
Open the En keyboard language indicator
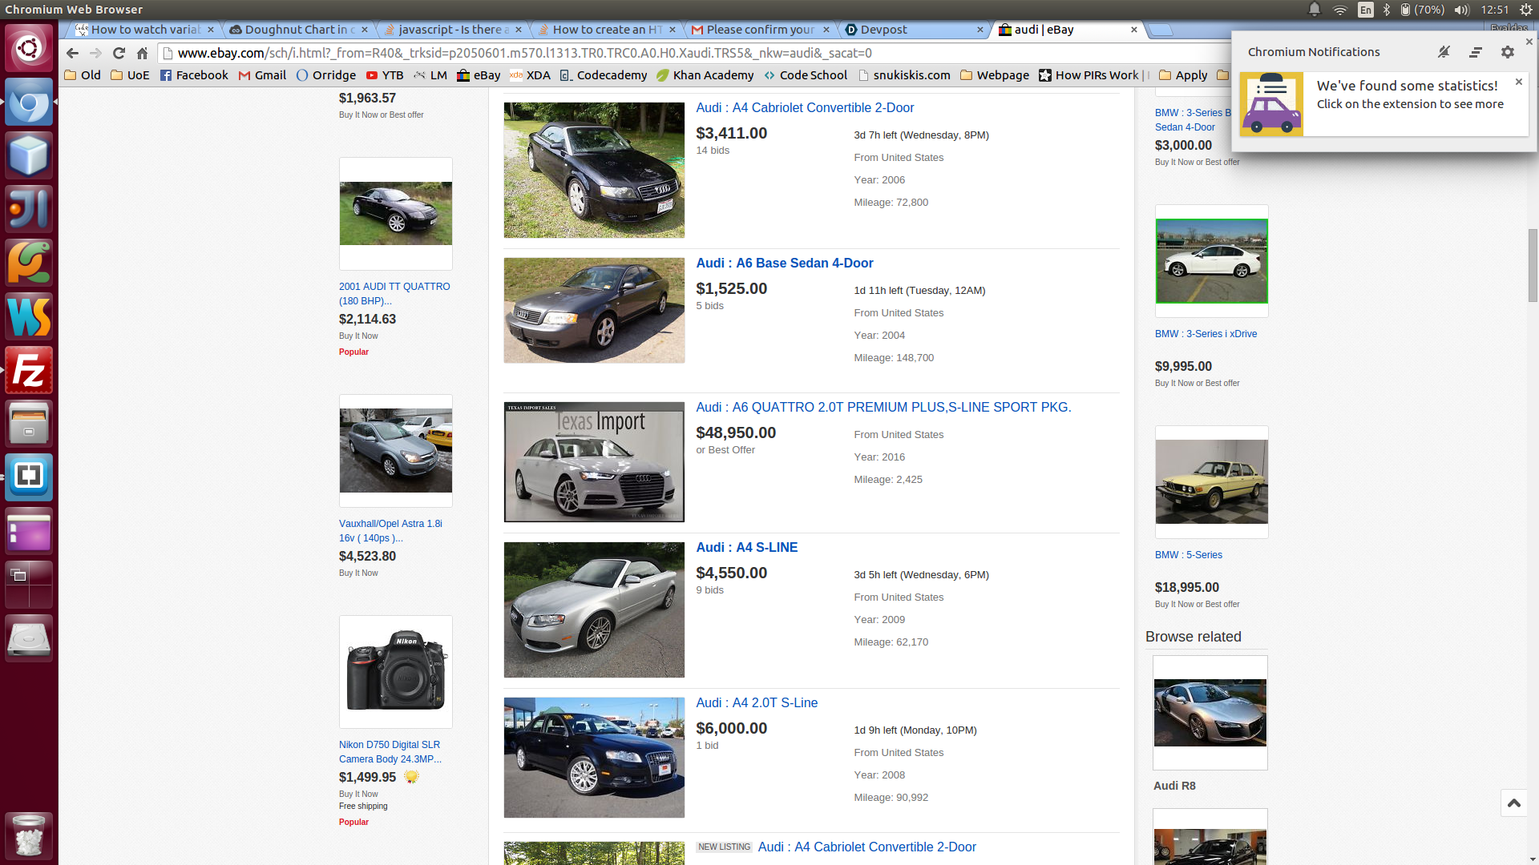click(x=1365, y=10)
